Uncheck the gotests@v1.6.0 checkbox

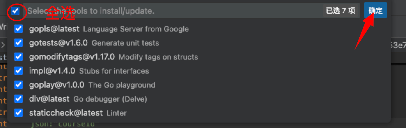click(19, 43)
